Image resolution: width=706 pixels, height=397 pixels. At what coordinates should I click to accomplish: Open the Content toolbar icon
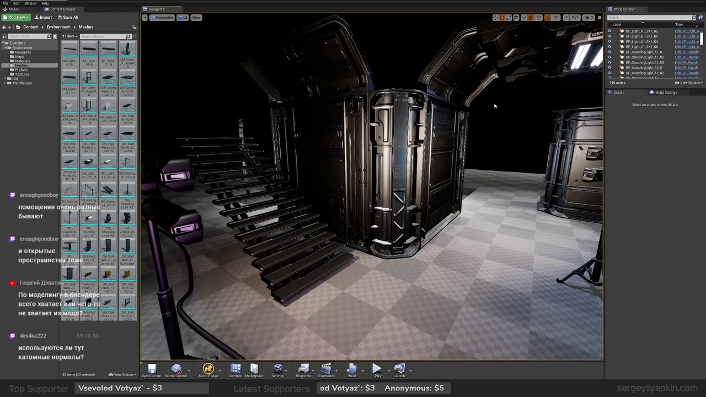pyautogui.click(x=236, y=371)
